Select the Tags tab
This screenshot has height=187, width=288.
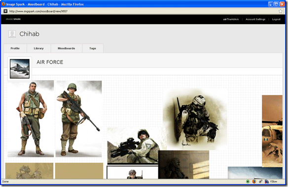pyautogui.click(x=93, y=48)
